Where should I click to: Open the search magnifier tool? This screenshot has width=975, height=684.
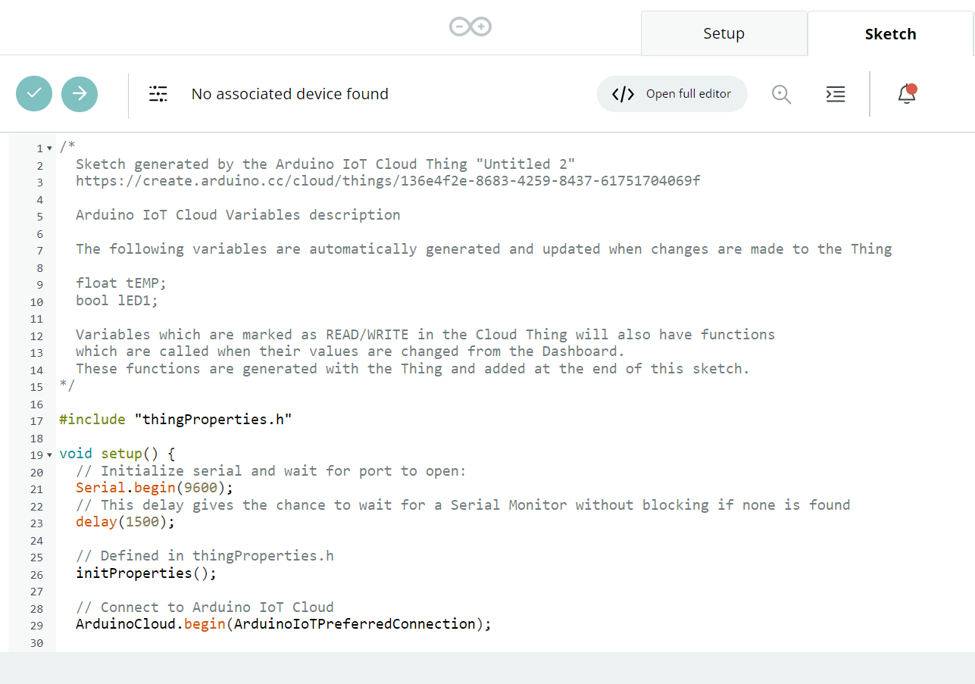[x=781, y=94]
